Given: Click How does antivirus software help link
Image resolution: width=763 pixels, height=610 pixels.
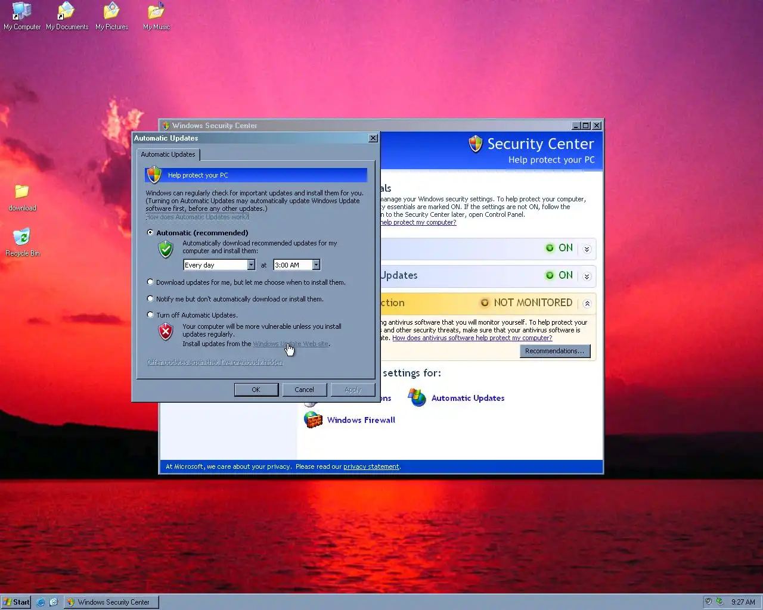Looking at the screenshot, I should pos(472,338).
